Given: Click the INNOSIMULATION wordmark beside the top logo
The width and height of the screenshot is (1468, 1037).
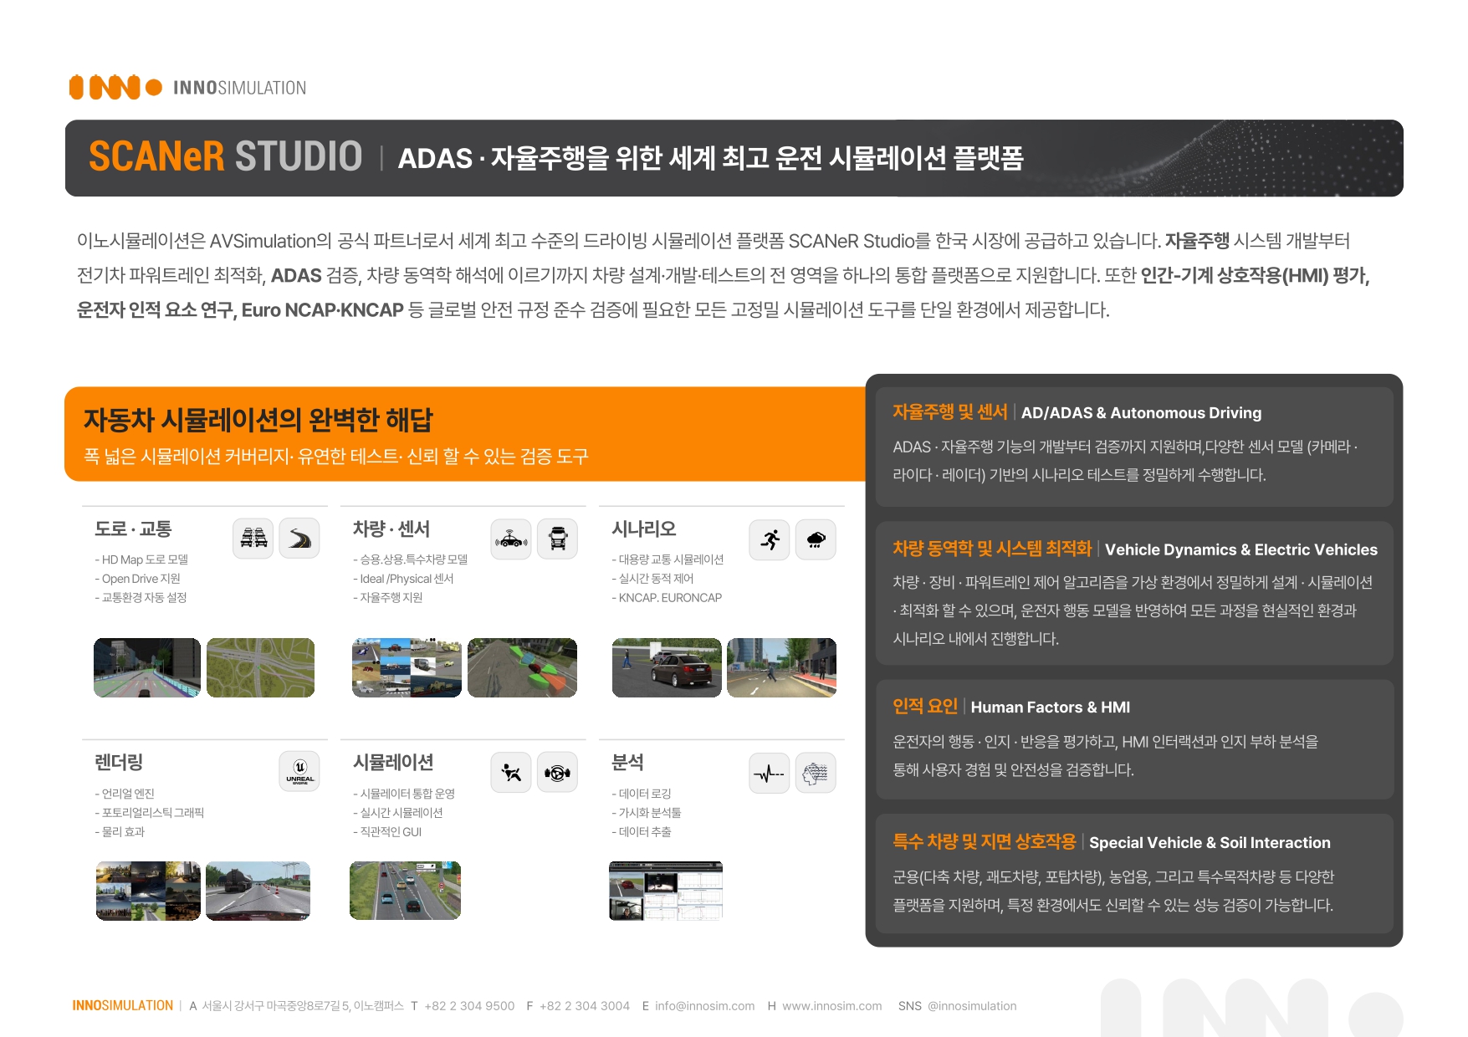Looking at the screenshot, I should tap(240, 88).
